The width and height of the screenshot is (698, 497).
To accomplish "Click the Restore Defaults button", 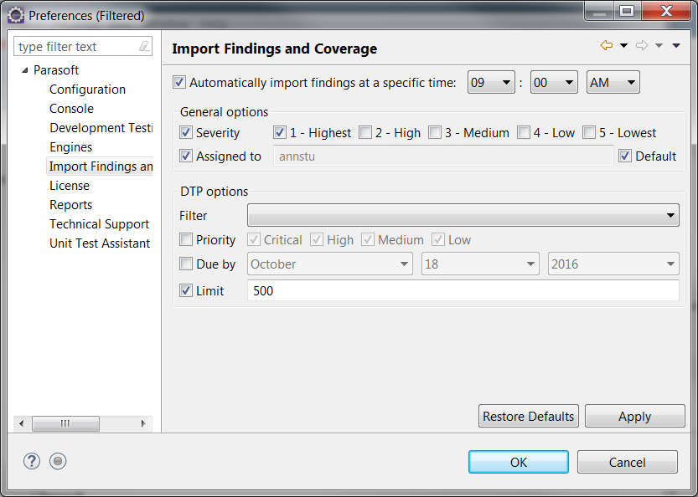I will [529, 416].
